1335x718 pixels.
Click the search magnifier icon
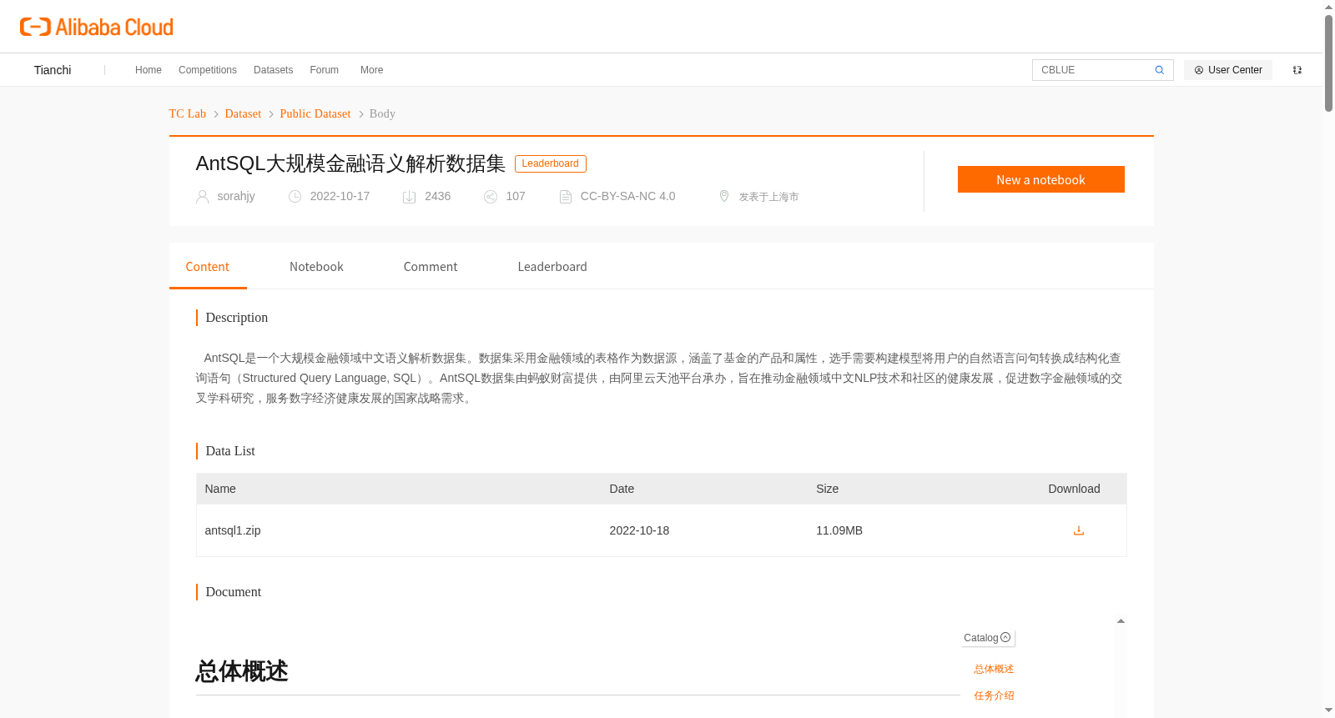tap(1160, 70)
